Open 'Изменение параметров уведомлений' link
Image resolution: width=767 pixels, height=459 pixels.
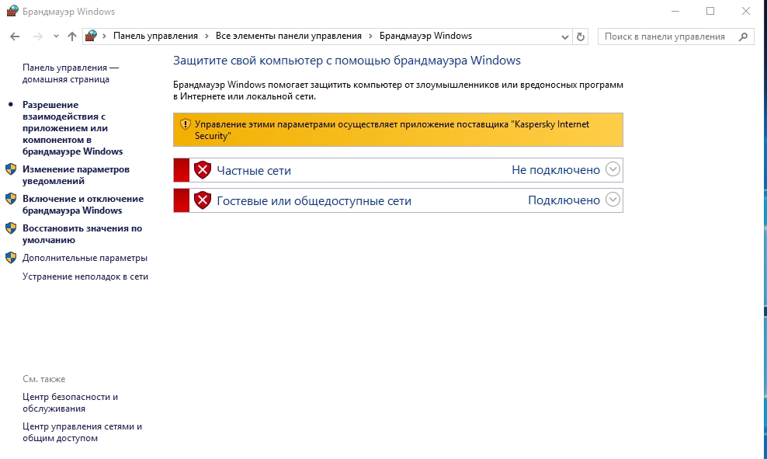76,176
